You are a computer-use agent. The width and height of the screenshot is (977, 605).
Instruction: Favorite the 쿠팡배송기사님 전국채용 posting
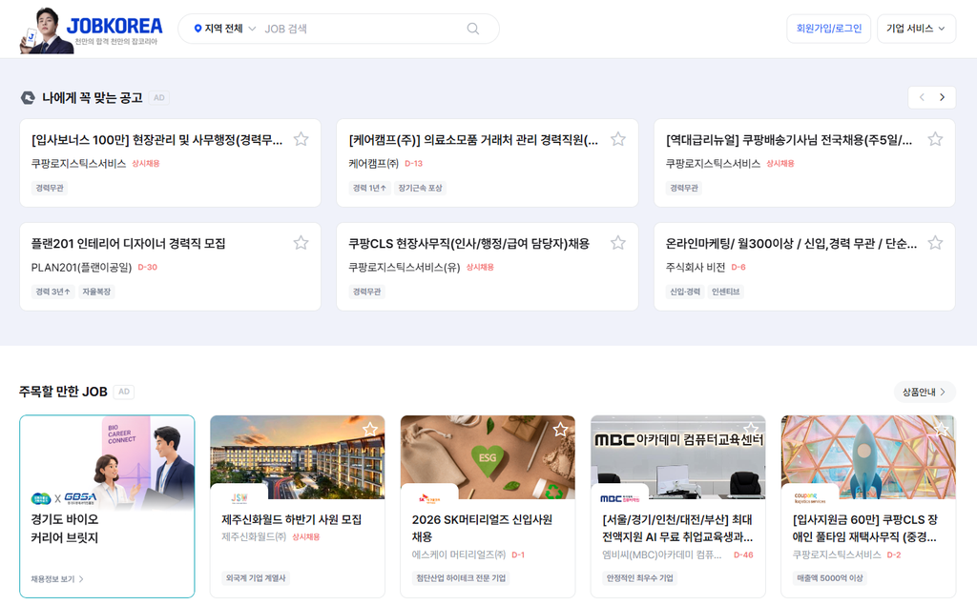(935, 139)
